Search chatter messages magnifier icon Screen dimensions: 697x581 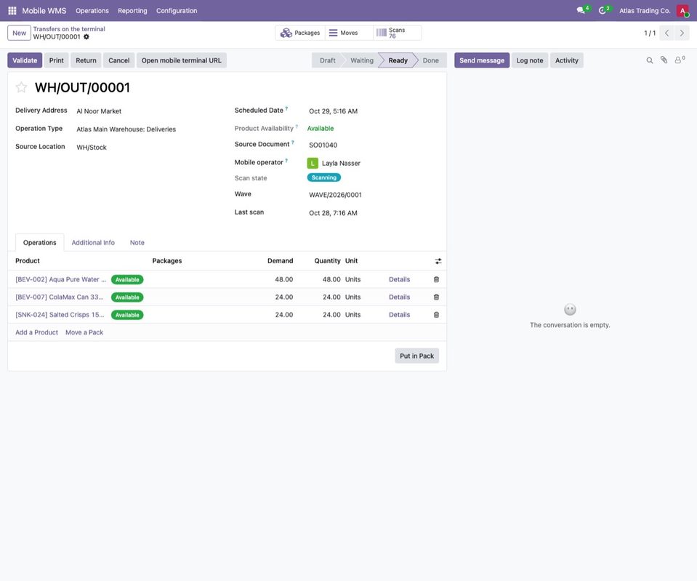[650, 60]
